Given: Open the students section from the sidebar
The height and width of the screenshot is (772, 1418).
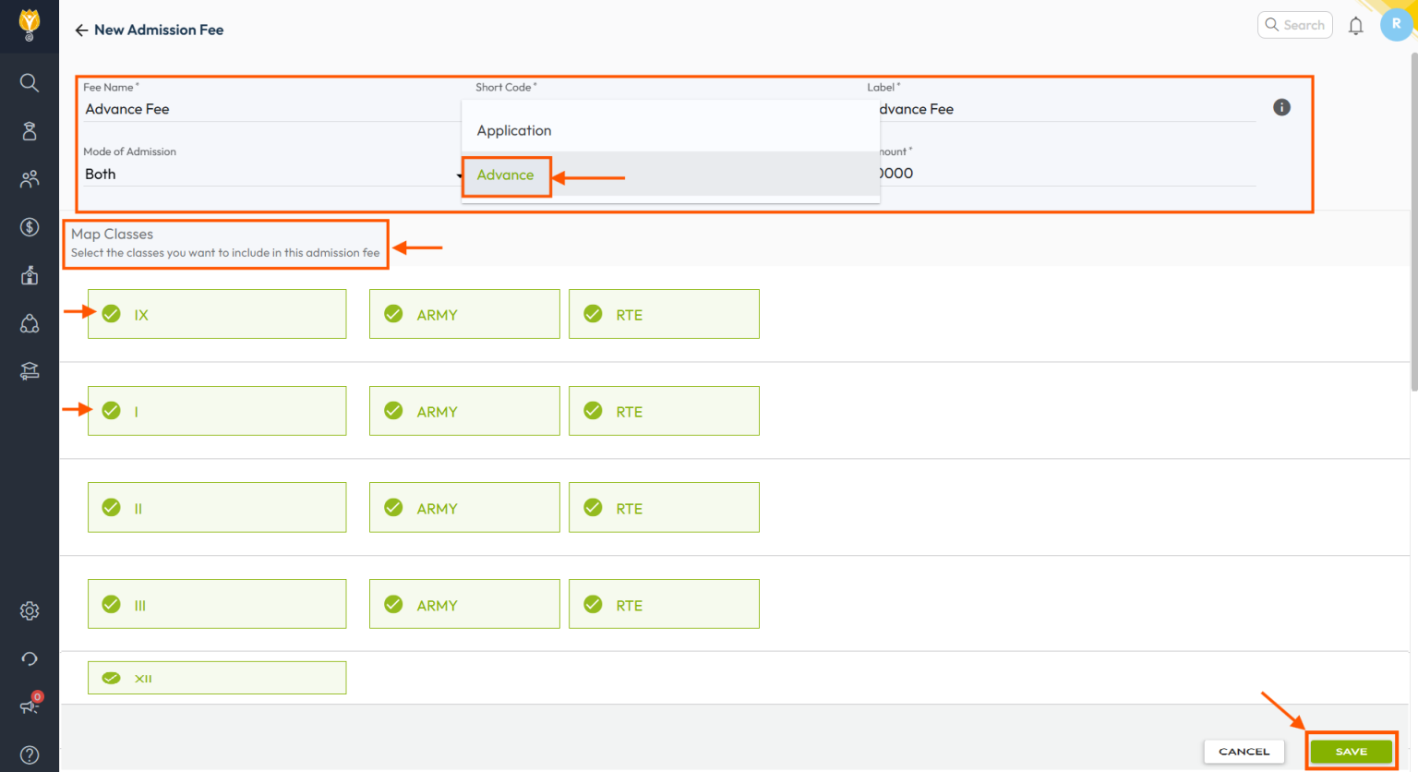Looking at the screenshot, I should pos(29,130).
